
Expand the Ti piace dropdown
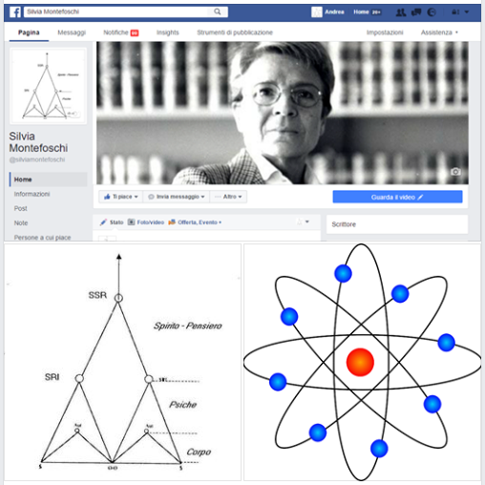pyautogui.click(x=121, y=197)
